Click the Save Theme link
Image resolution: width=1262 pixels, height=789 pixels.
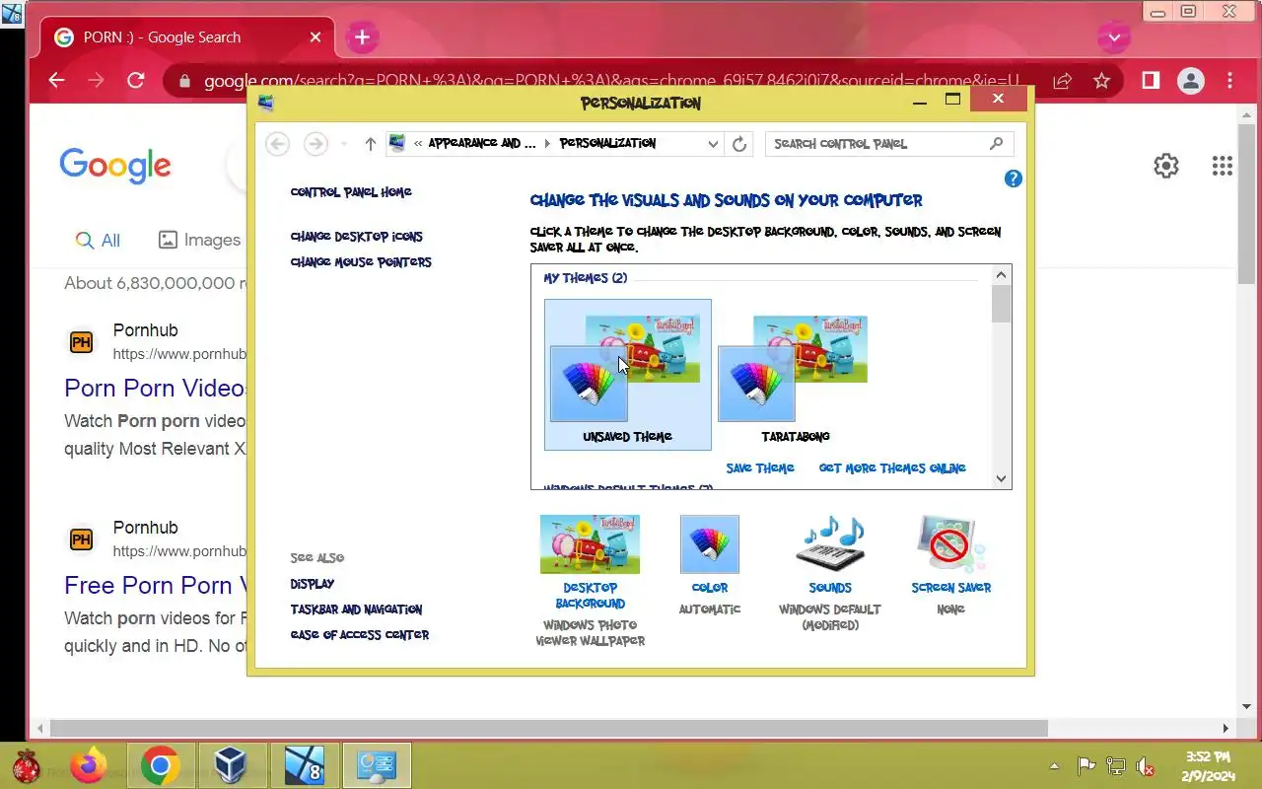(x=760, y=468)
